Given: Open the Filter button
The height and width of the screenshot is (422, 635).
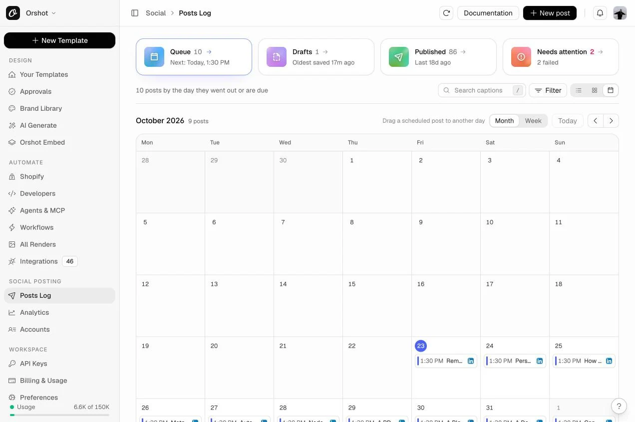Looking at the screenshot, I should point(548,90).
